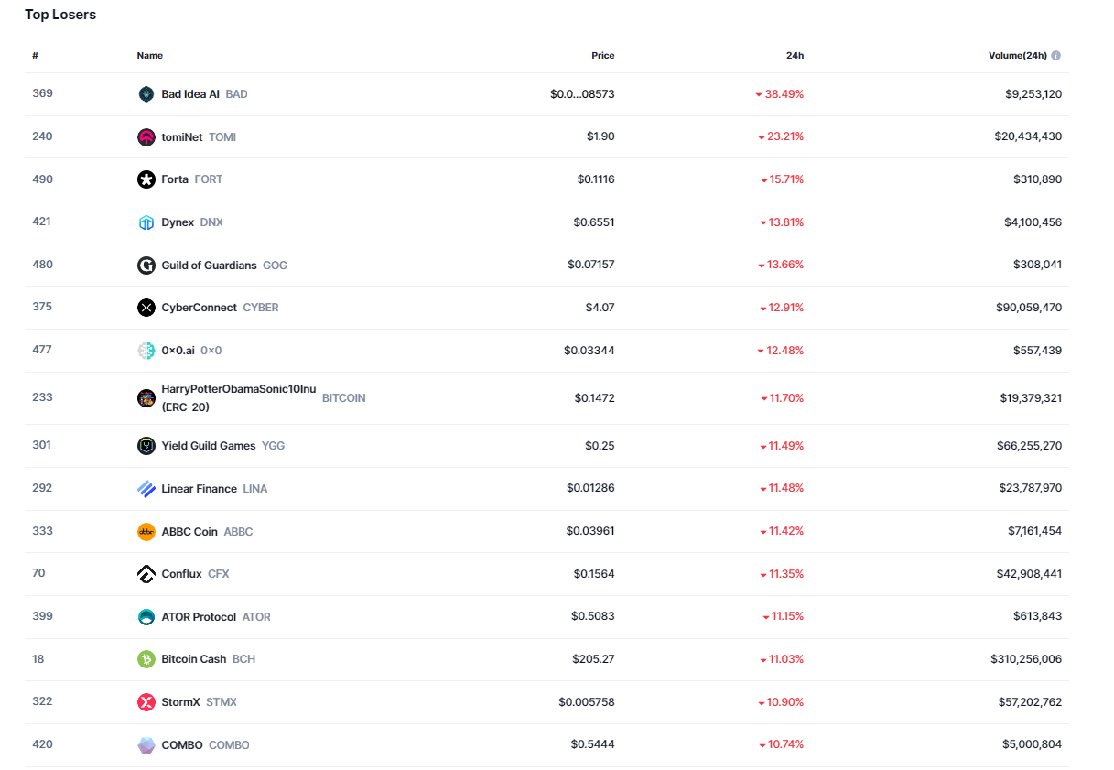The height and width of the screenshot is (770, 1114).
Task: Click the Forta coin logo icon
Action: [146, 179]
